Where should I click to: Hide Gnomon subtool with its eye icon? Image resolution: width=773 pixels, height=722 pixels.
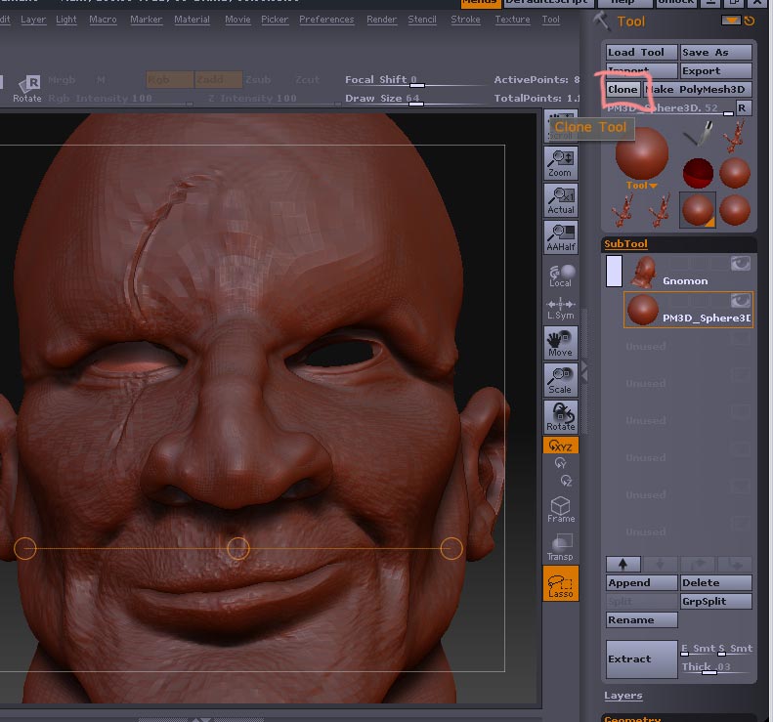(741, 263)
